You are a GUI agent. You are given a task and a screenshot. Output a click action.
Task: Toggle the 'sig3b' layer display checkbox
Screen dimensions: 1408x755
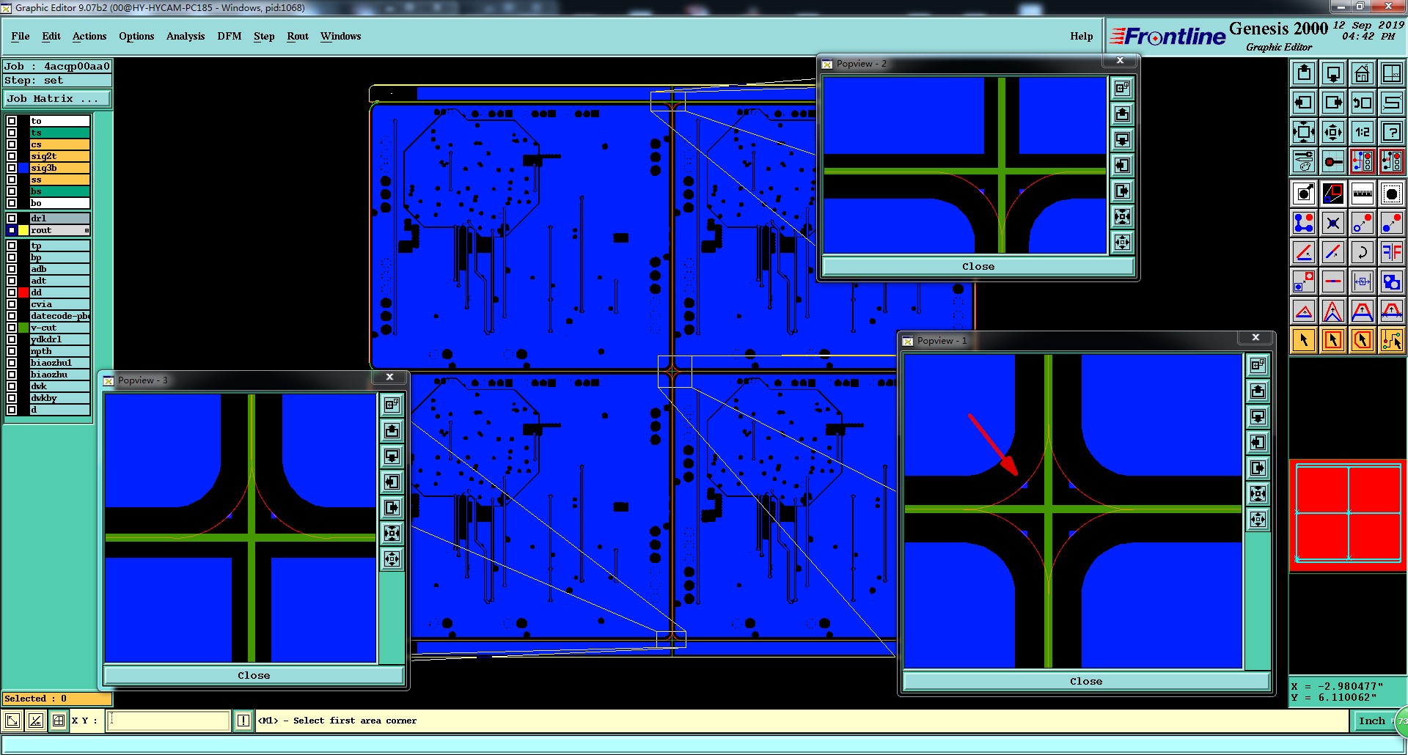(12, 168)
